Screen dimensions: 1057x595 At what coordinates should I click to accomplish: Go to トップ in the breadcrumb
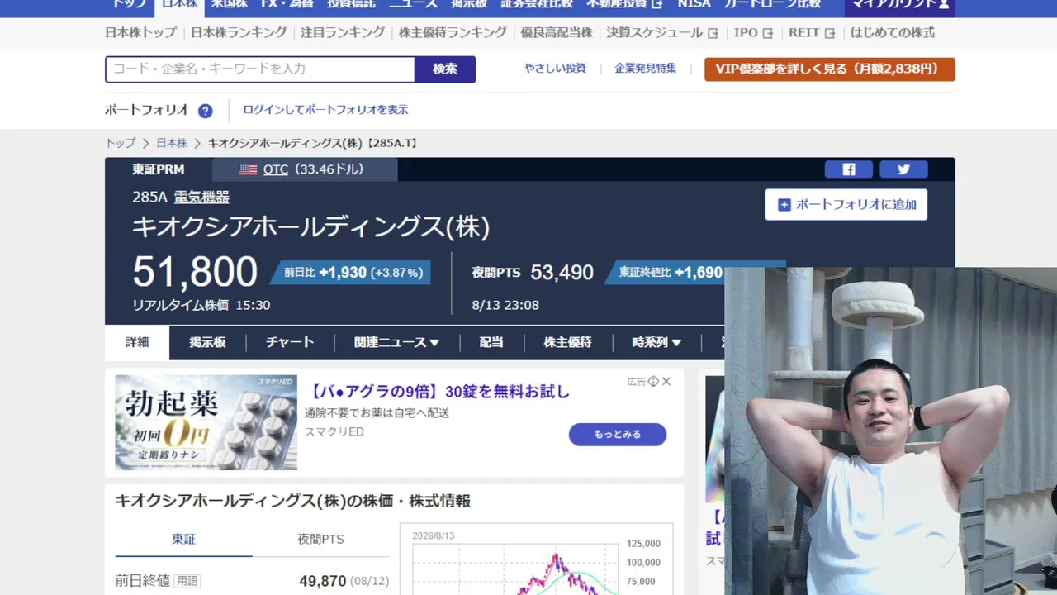(121, 143)
